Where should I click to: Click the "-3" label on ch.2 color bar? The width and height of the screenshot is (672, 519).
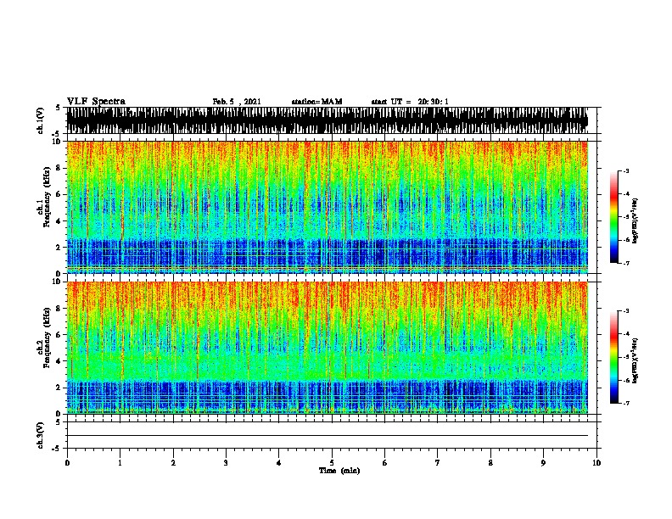click(x=625, y=311)
